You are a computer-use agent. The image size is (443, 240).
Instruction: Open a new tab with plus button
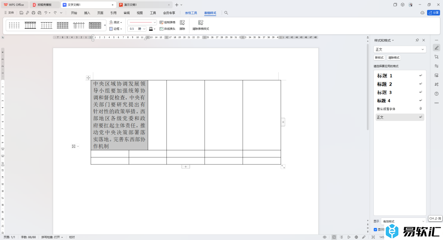[x=177, y=5]
